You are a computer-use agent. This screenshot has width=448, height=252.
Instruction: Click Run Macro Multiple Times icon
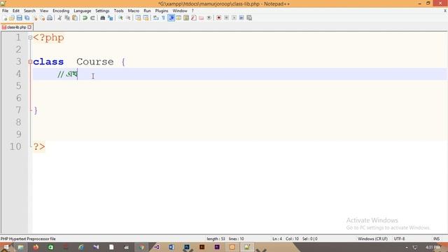pos(241,18)
